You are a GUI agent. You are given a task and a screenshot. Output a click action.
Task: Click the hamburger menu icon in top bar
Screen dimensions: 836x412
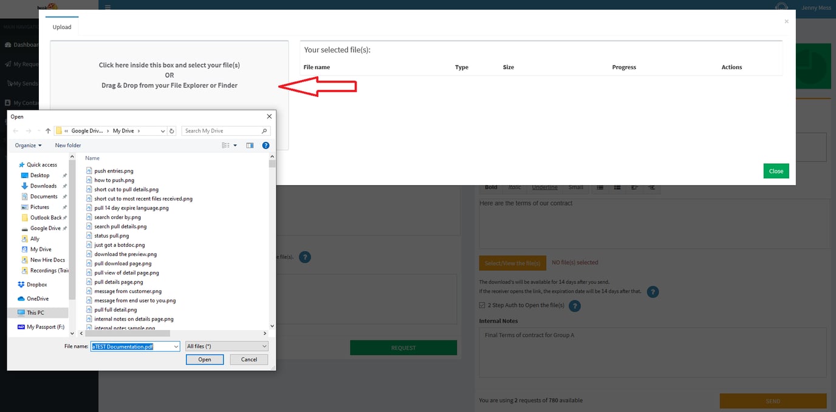[x=108, y=7]
